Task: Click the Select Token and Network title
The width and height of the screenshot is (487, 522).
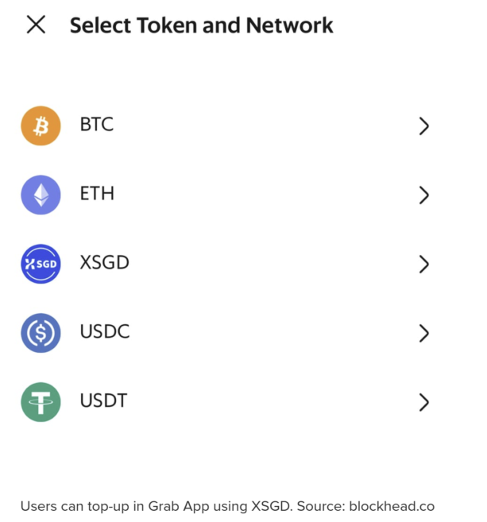Action: tap(201, 25)
